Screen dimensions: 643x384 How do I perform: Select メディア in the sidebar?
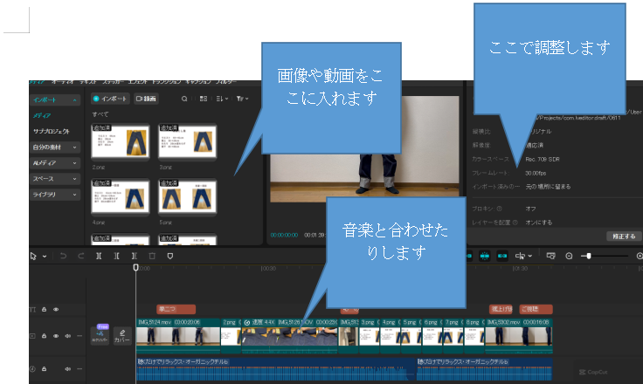42,115
